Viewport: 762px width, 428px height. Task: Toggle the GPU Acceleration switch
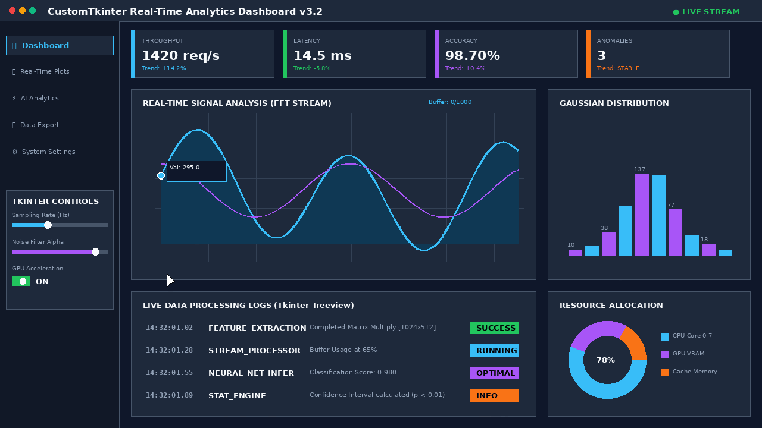(x=21, y=281)
